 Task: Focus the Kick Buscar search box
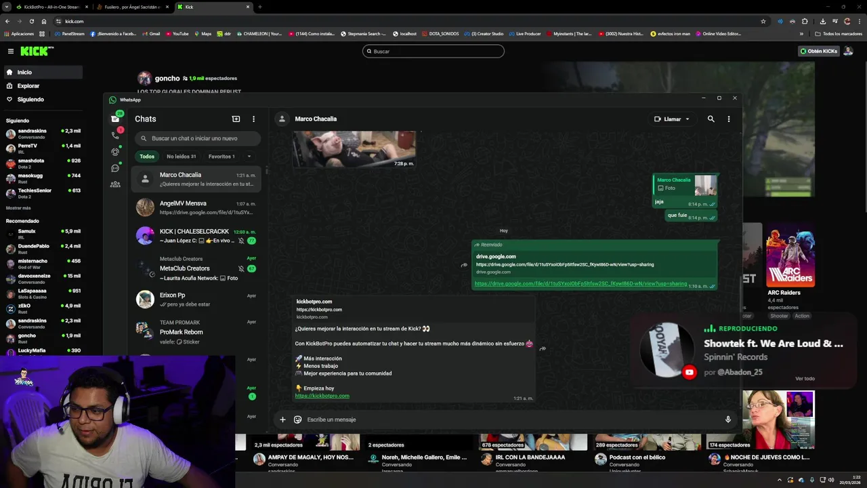[433, 51]
